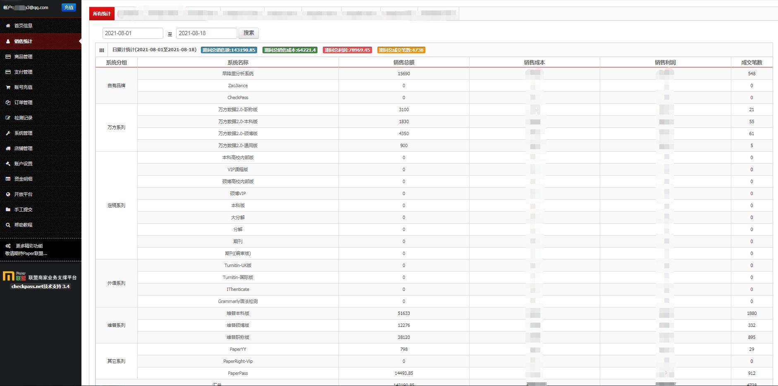Click the Turnitin-国际版 row name
This screenshot has height=386, width=778.
pos(238,277)
